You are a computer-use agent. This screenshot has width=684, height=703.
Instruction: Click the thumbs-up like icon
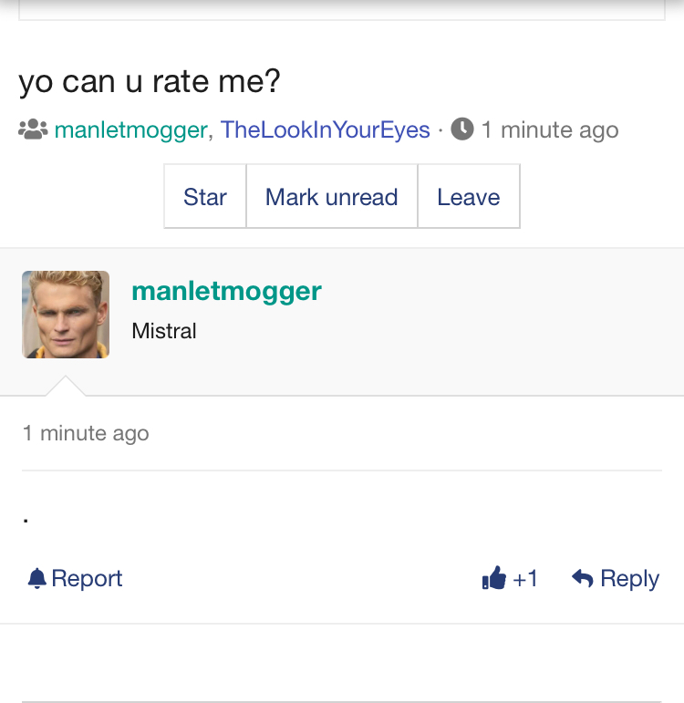click(493, 578)
